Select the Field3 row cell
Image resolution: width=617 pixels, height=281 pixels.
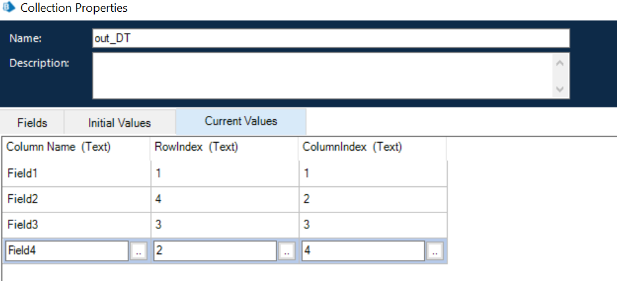(x=76, y=224)
